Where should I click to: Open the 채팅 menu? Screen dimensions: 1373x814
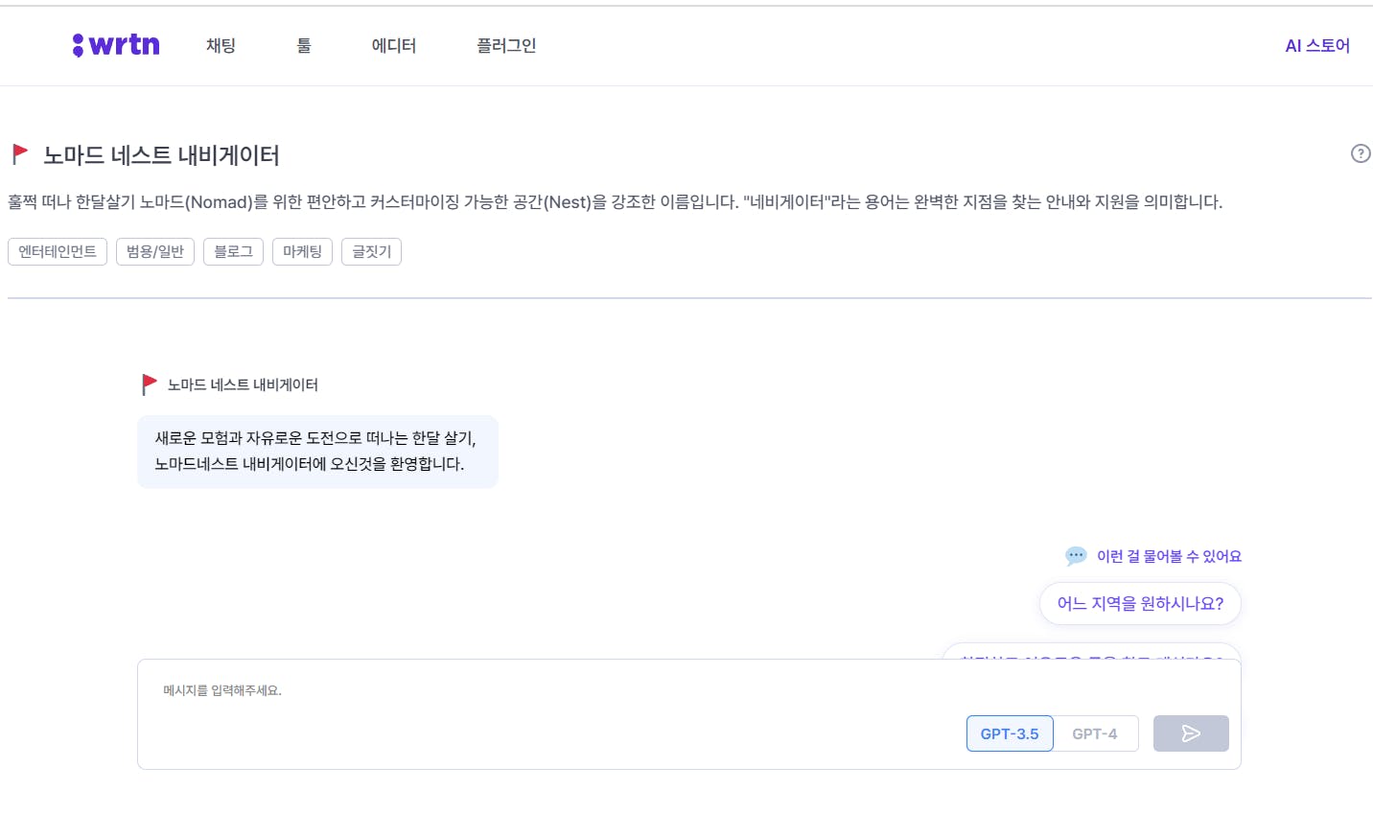point(221,45)
